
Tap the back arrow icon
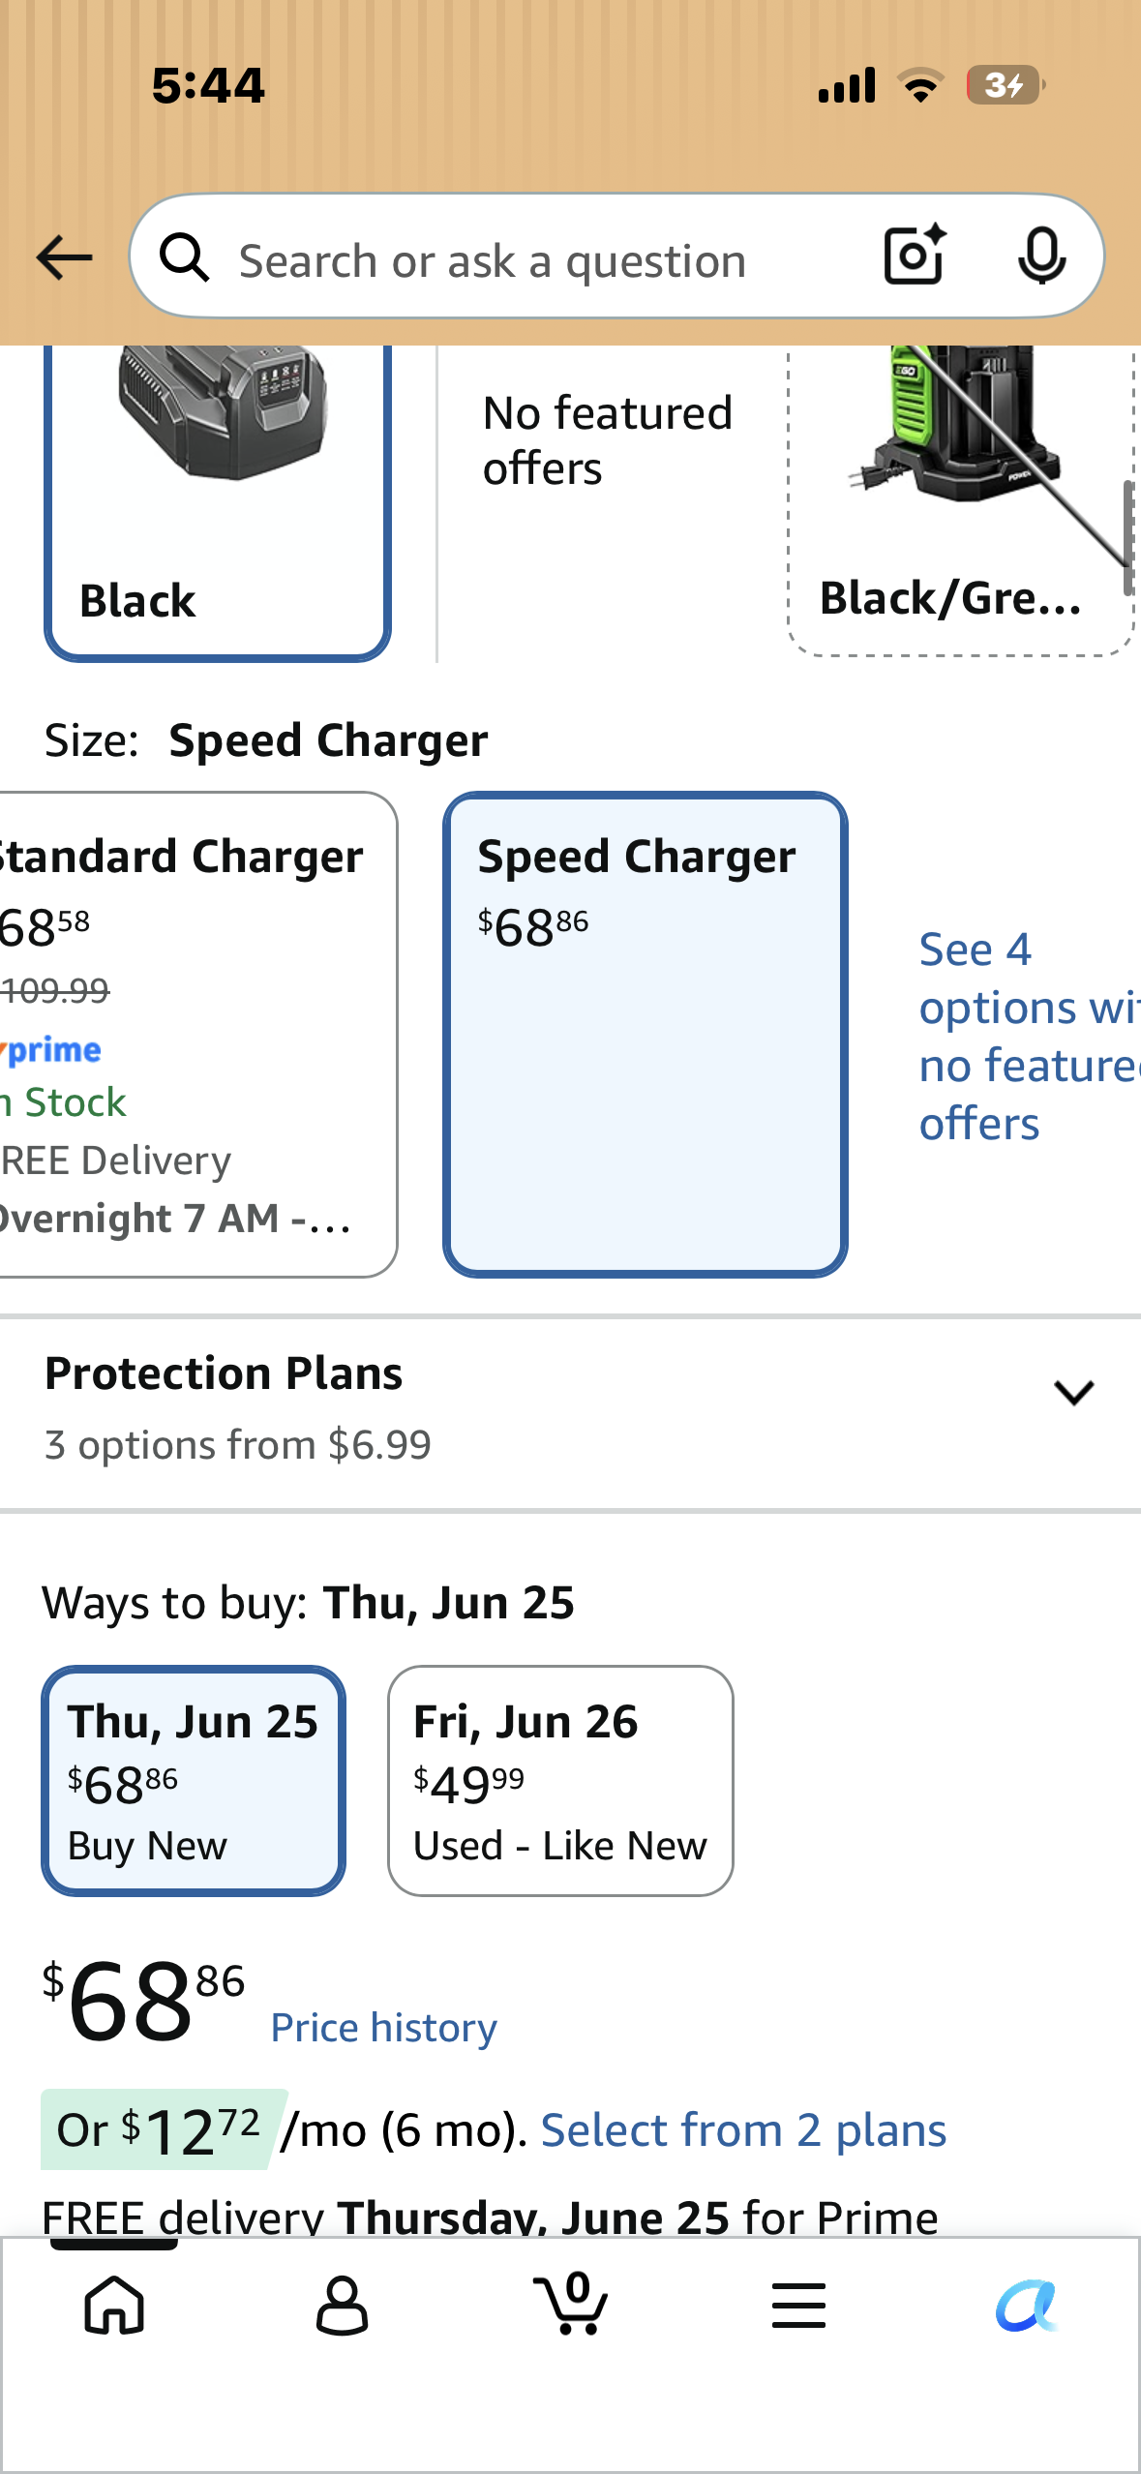(x=64, y=257)
